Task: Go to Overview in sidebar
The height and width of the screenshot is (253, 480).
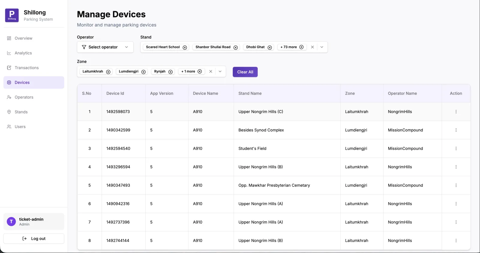Action: click(x=34, y=38)
